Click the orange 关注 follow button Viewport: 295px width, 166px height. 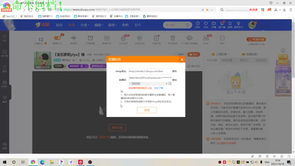coord(194,54)
